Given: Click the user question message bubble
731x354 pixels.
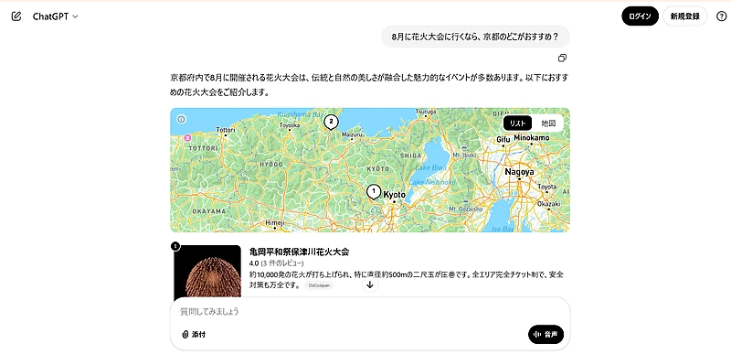Looking at the screenshot, I should pyautogui.click(x=475, y=37).
